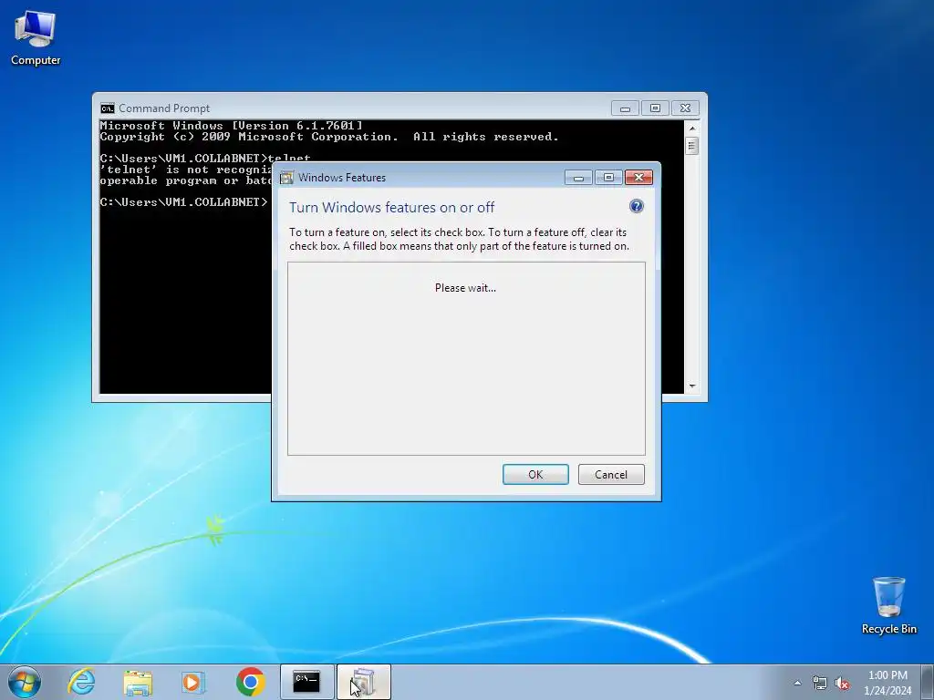Click the Command Prompt scroll down arrow
The width and height of the screenshot is (934, 700).
click(691, 386)
